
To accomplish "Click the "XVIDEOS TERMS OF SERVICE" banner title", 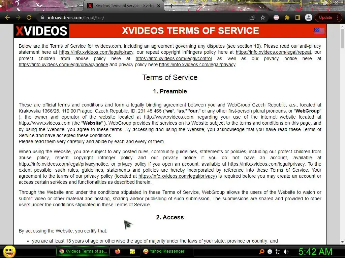I will click(x=191, y=31).
